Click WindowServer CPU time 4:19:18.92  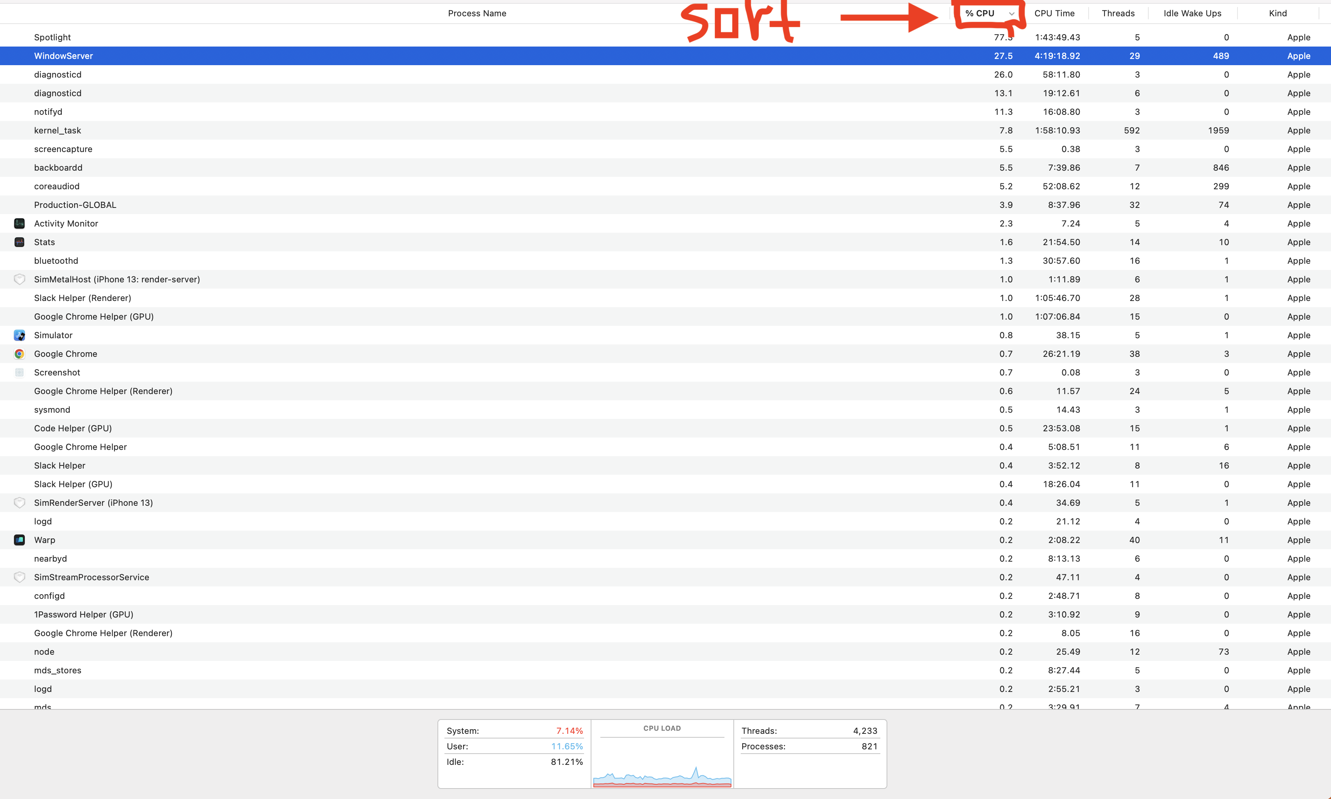(x=1057, y=56)
